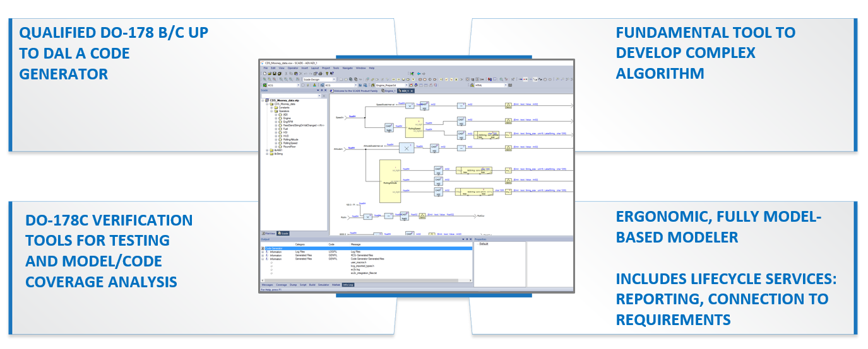This screenshot has height=349, width=868.
Task: Click the Cut scissors toolbar icon
Action: (286, 74)
